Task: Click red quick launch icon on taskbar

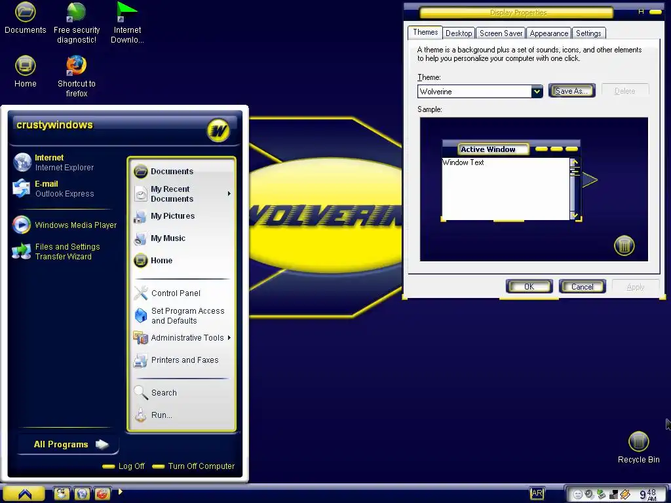Action: click(x=103, y=494)
